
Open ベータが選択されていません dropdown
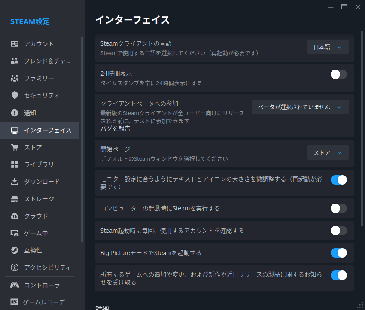pyautogui.click(x=300, y=107)
